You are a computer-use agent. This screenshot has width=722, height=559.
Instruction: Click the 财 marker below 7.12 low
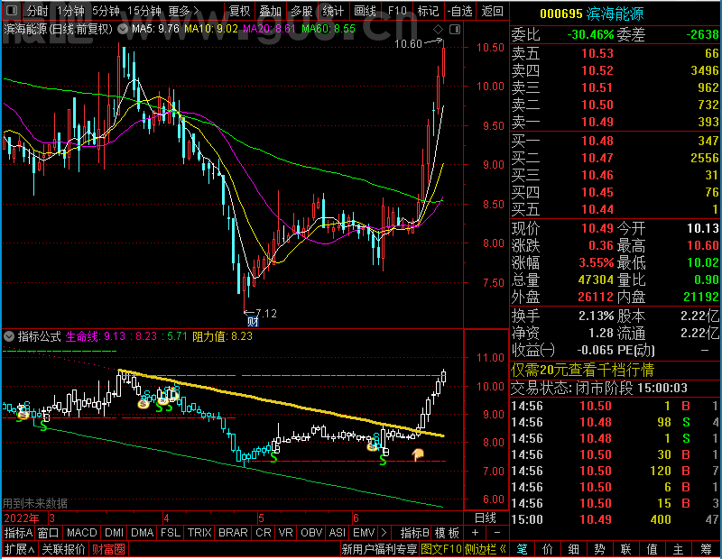pos(253,322)
